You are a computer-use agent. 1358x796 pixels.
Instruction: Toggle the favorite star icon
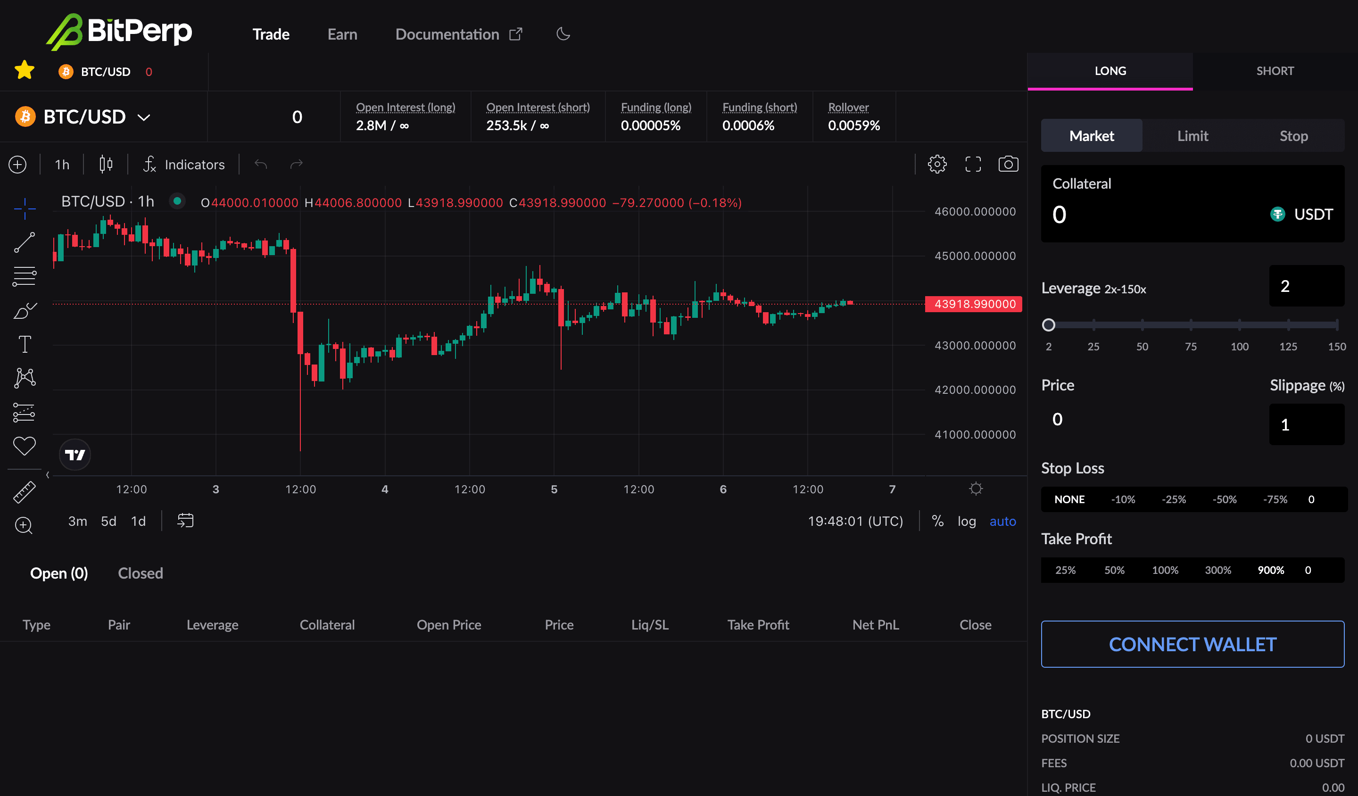point(25,71)
